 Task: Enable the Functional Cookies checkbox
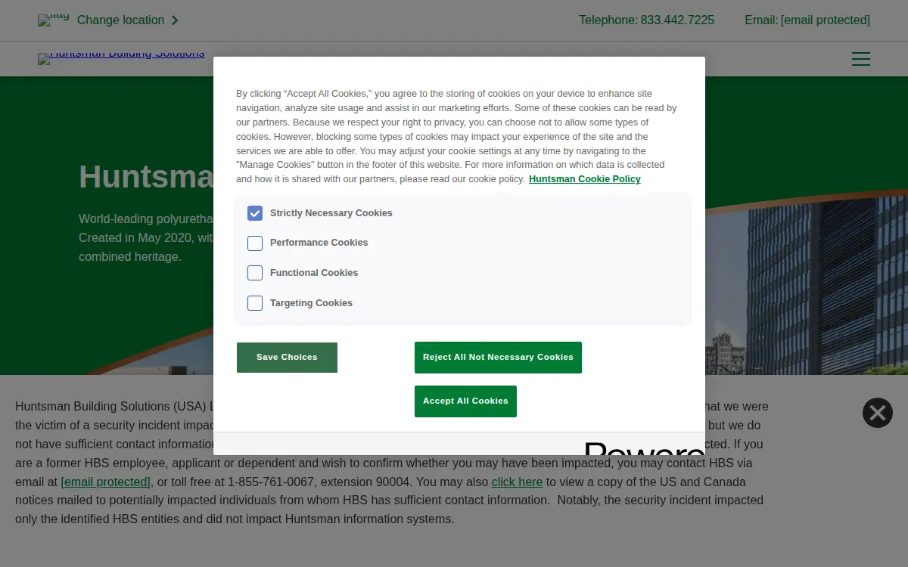pos(255,273)
